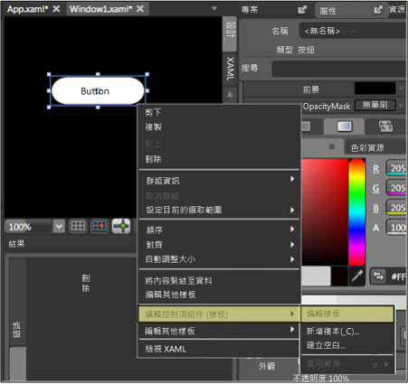Expand the 編輯其他樣板 submenu with arrow

click(x=219, y=331)
